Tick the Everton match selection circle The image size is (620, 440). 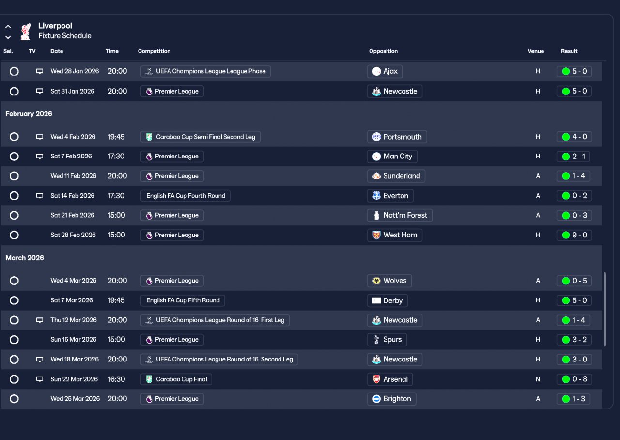[14, 196]
